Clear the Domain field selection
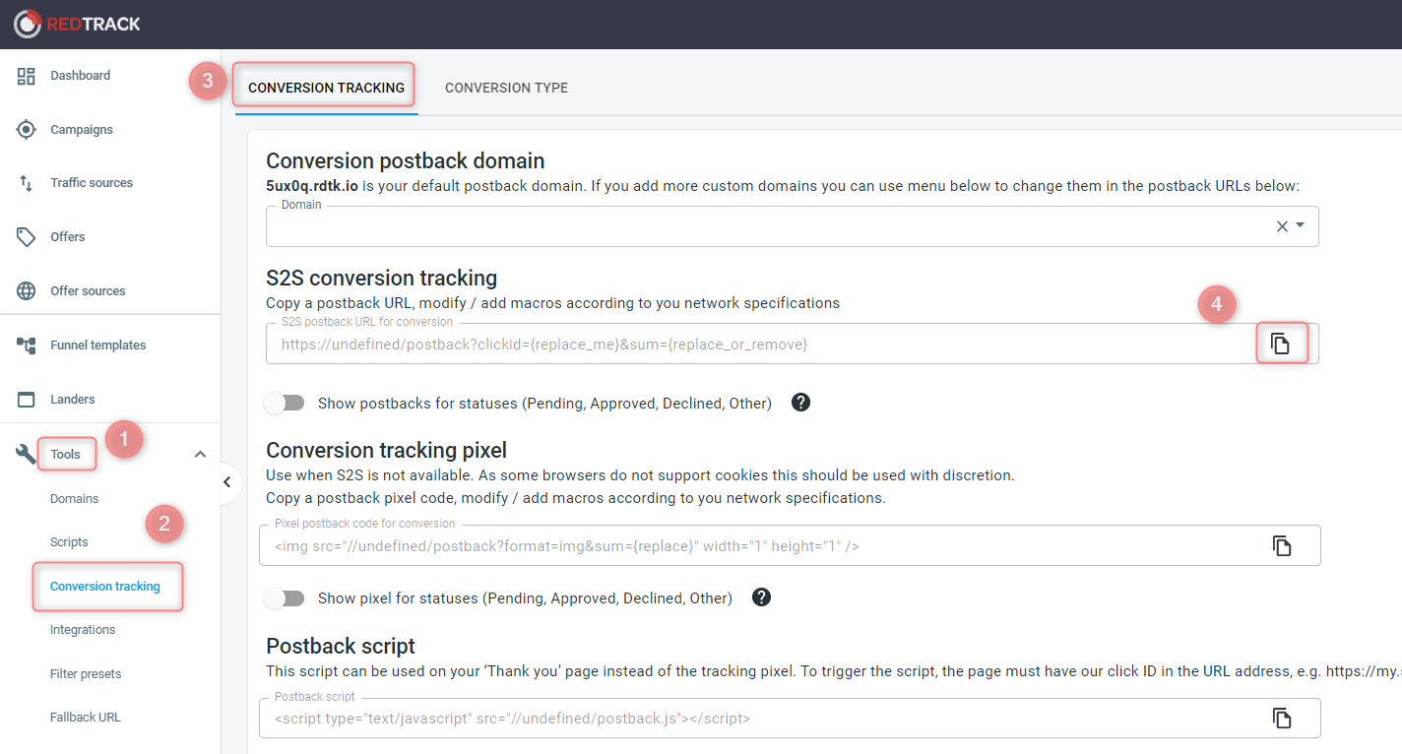The width and height of the screenshot is (1402, 754). click(x=1282, y=226)
